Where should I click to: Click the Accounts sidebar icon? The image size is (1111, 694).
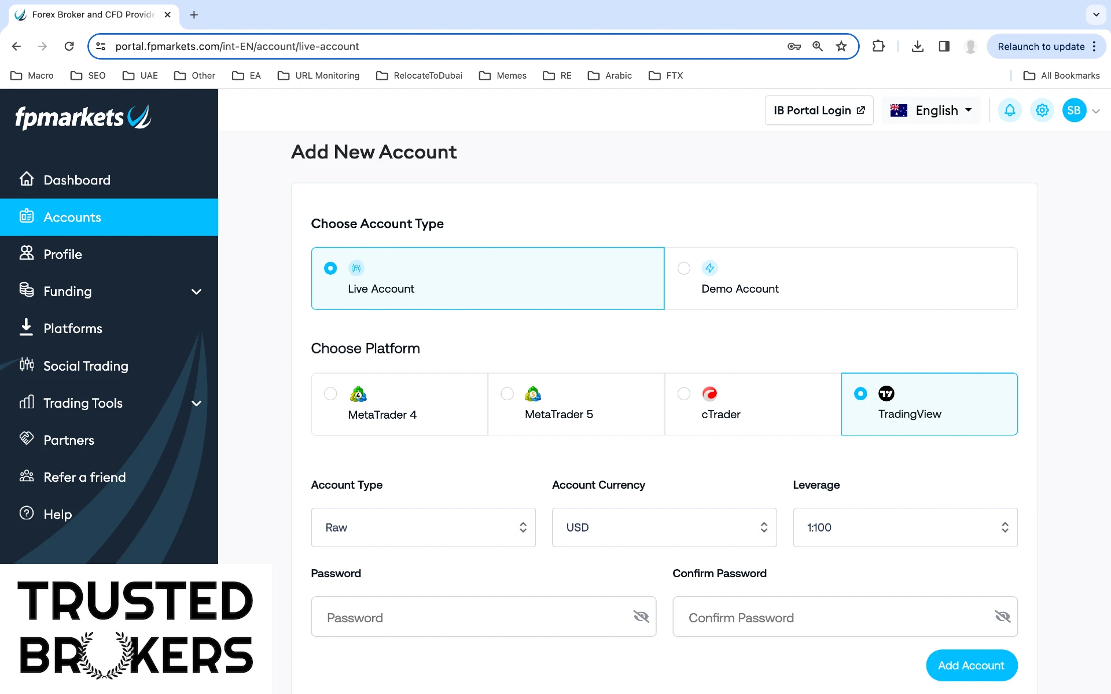tap(27, 216)
